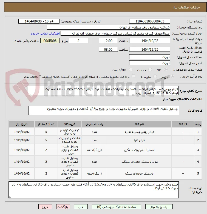Screen dimensions: 207x214
Task: Click the group cell قطعات و تجهیزات تهویه مطبوع
Action: click(x=70, y=140)
